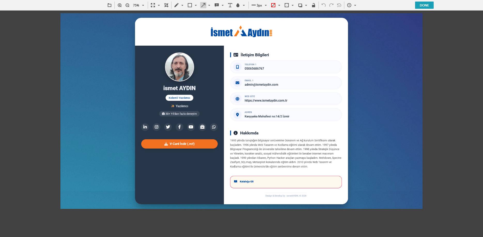
Task: Click the profile photo thumbnail
Action: click(x=180, y=67)
